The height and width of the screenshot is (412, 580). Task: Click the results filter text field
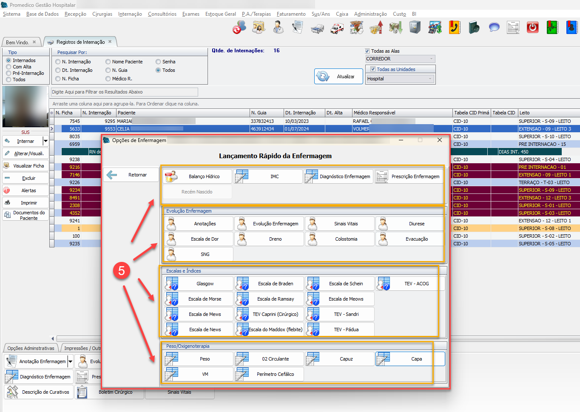tap(124, 92)
